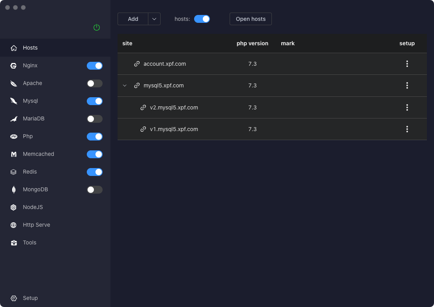Click account.xpf.com site name
Viewport: 434px width, 307px height.
point(165,64)
